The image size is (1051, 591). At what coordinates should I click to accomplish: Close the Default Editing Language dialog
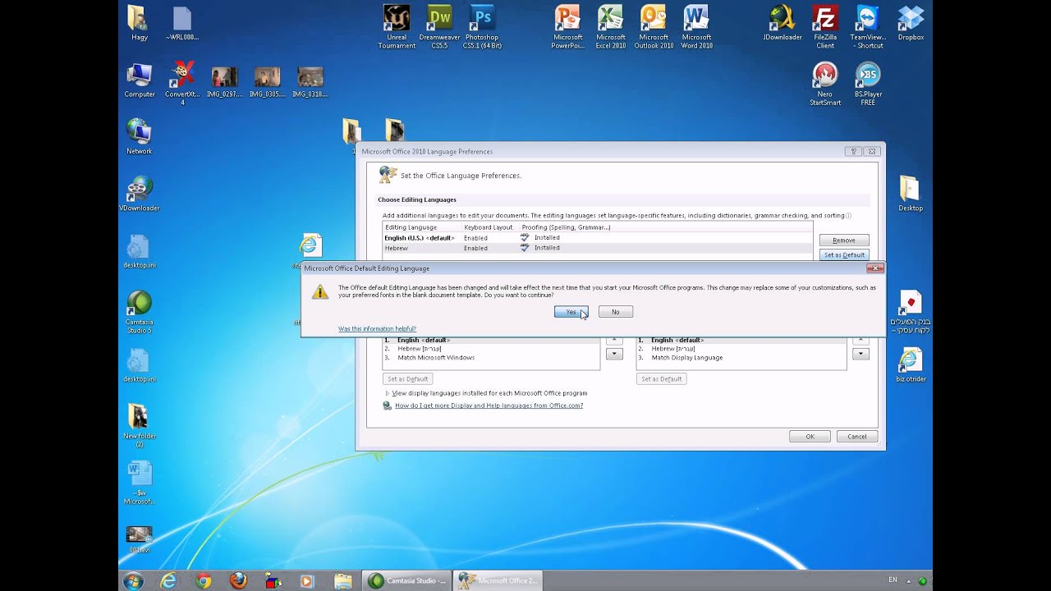click(875, 268)
